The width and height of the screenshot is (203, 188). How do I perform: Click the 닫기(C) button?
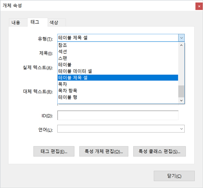[x=174, y=176]
